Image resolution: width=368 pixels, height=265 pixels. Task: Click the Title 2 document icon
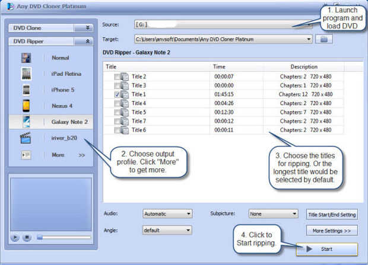tap(125, 76)
